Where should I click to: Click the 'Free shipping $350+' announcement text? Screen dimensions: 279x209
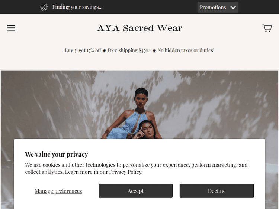[x=129, y=50]
